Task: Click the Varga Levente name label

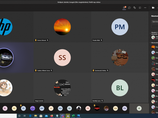Action: pos(39,101)
